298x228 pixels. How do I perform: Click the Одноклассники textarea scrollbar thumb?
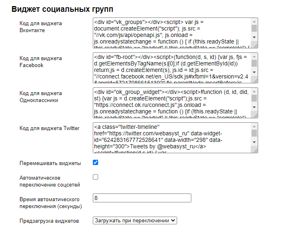click(x=254, y=98)
